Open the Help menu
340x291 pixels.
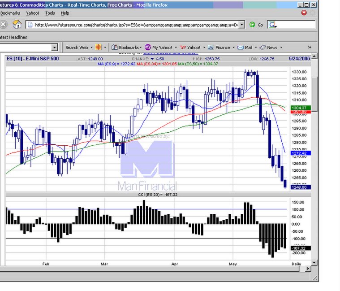coord(65,13)
